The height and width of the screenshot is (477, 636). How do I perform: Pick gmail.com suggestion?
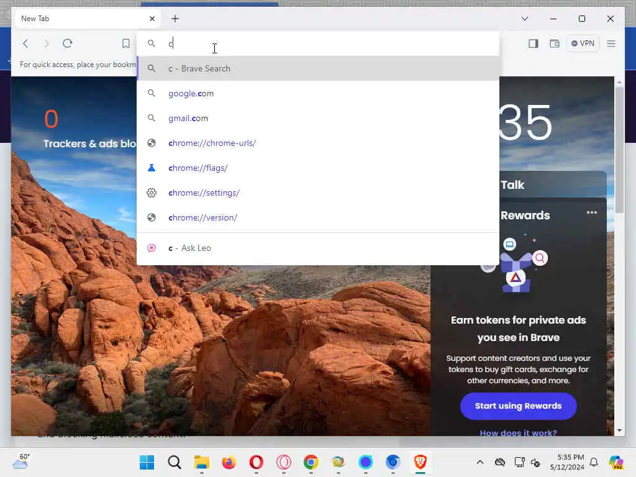pos(318,118)
